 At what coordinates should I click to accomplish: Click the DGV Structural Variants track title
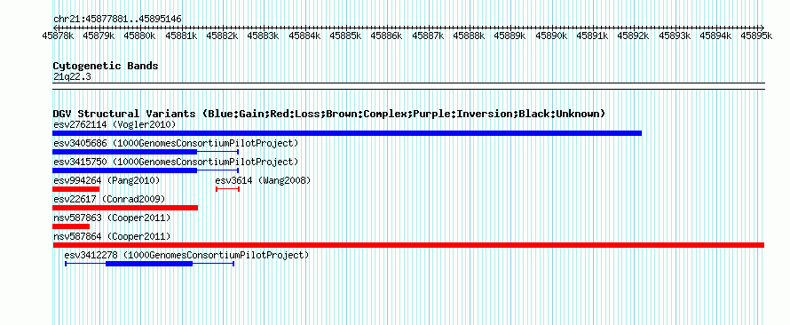329,114
